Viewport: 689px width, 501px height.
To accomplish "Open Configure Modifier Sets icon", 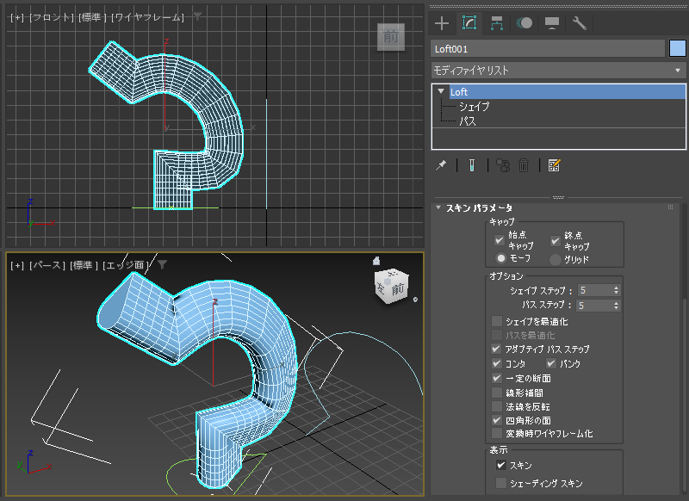I will click(x=554, y=165).
